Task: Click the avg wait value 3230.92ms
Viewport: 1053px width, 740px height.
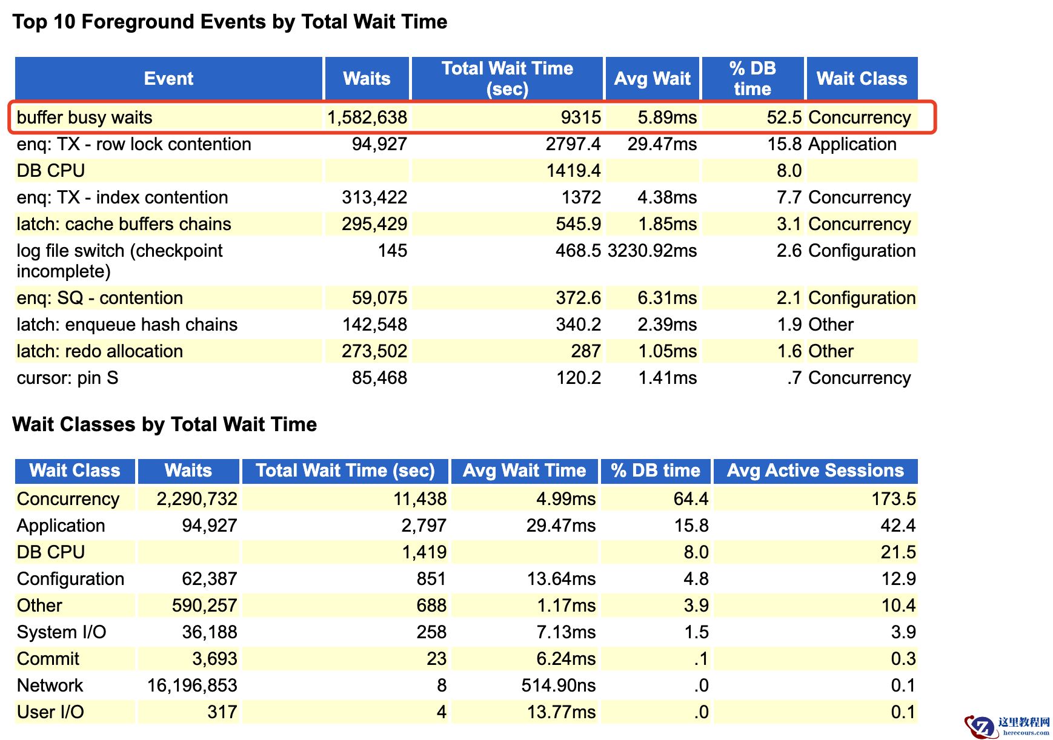Action: [x=653, y=251]
